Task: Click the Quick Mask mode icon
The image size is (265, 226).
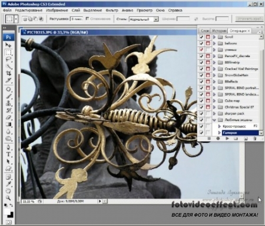Action: [8, 222]
